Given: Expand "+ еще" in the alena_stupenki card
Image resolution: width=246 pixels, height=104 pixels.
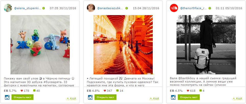Looking at the screenshot, I should coord(71,98).
